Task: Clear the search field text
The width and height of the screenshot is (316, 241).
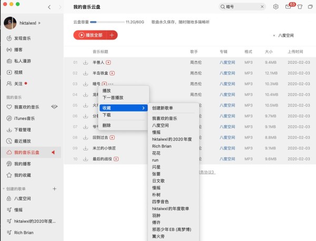Action: (262, 7)
